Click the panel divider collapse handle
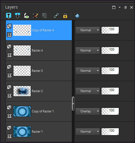 click(x=73, y=103)
